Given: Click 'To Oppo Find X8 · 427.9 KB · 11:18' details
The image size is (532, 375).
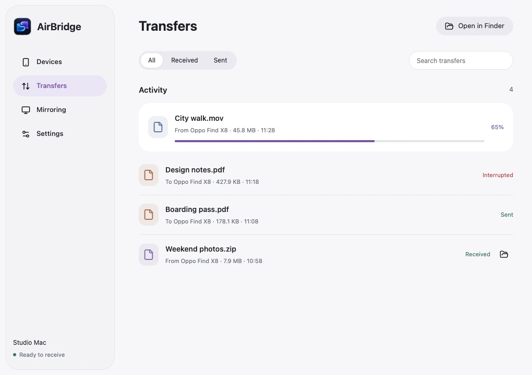Looking at the screenshot, I should click(x=212, y=182).
